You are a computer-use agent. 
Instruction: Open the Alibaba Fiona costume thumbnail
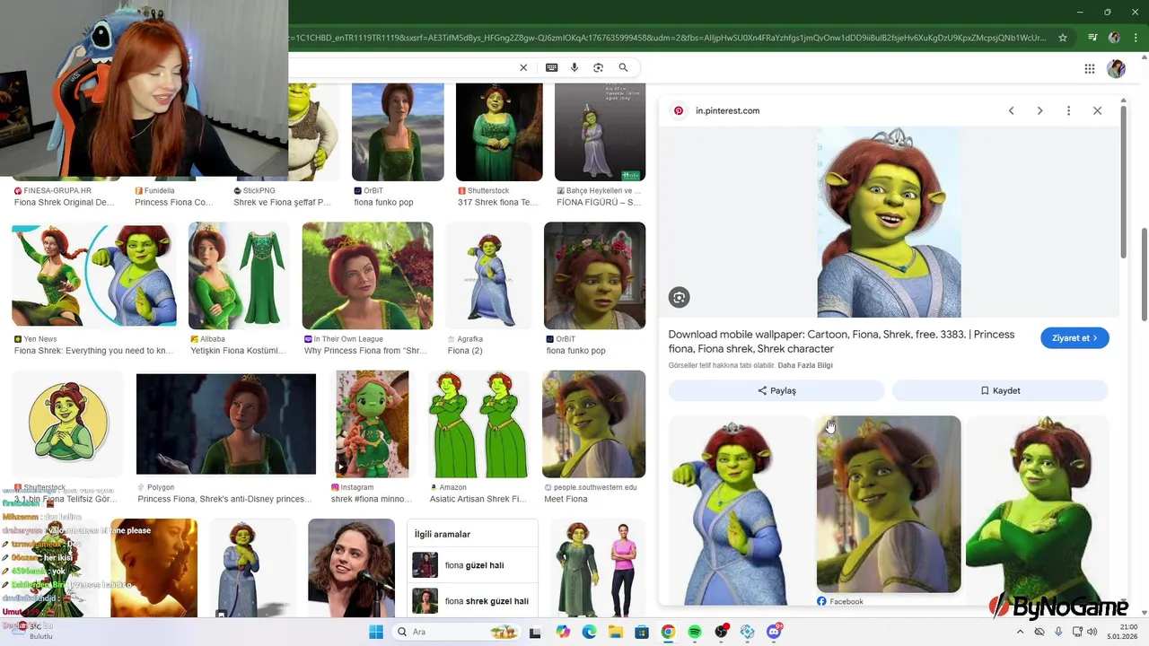[239, 275]
